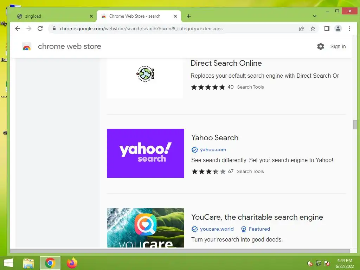360x270 pixels.
Task: Open youcare.world publisher link
Action: (x=217, y=229)
